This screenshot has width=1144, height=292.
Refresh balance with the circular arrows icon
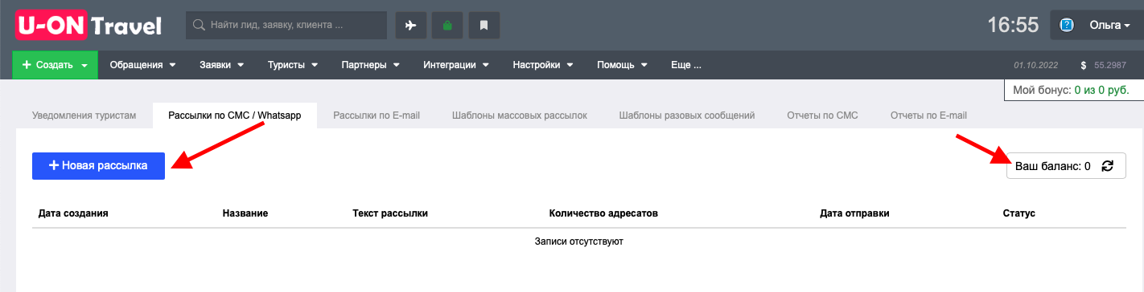[x=1108, y=166]
